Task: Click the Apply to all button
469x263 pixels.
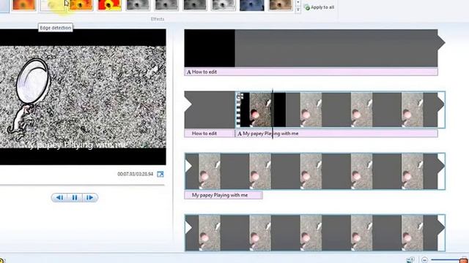Action: tap(320, 7)
